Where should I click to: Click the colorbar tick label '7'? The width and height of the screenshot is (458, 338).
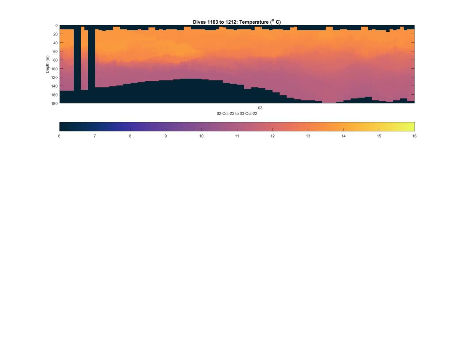click(x=95, y=136)
